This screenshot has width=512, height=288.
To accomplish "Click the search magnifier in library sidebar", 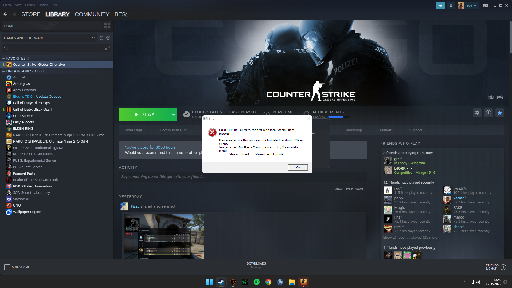I will point(6,48).
